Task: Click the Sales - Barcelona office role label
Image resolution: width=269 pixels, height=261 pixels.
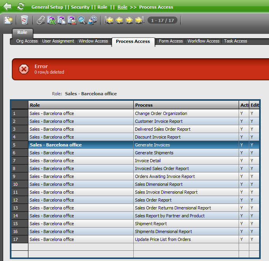Action: 91,94
